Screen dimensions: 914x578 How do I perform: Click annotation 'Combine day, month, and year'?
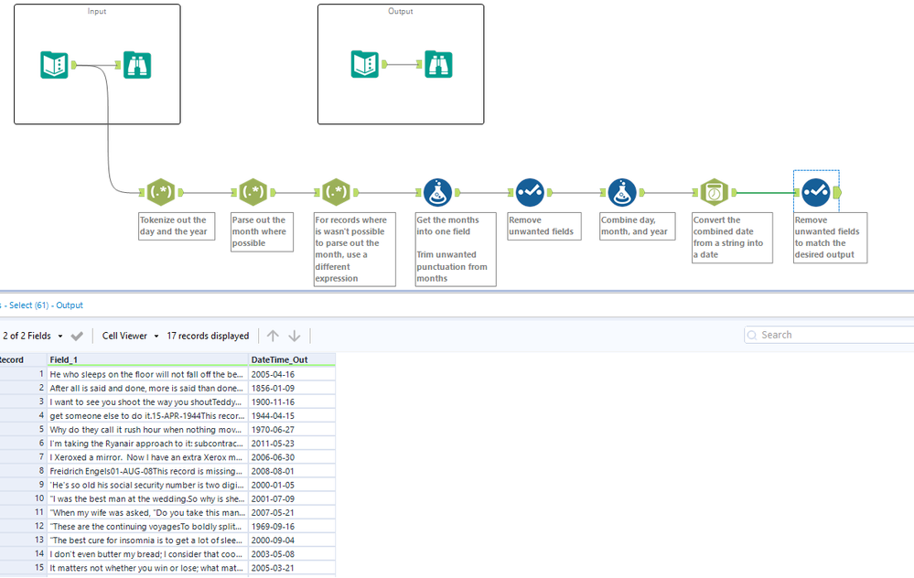click(x=637, y=226)
